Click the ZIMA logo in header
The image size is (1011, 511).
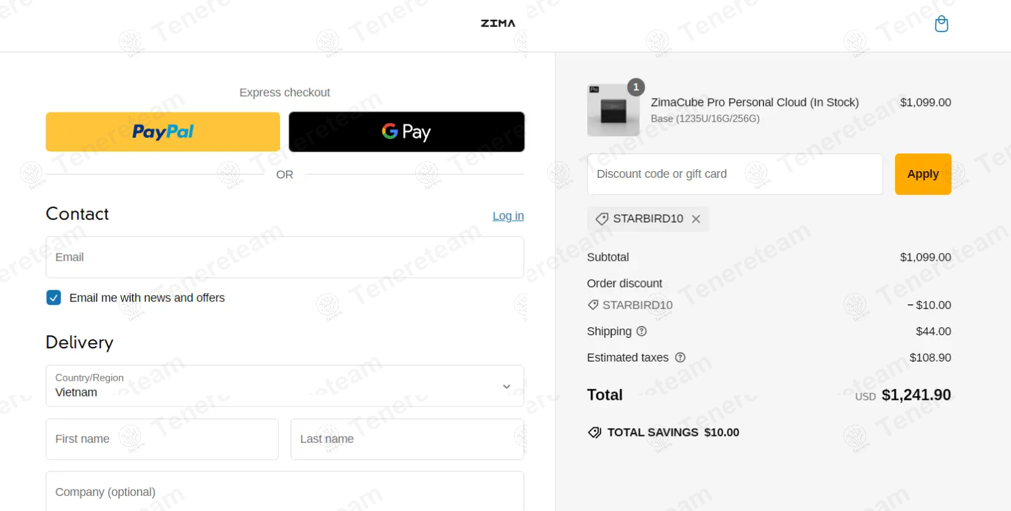498,24
